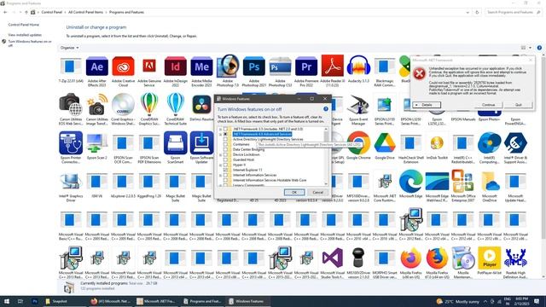Click All Control Panel Items breadcrumb
546x307 pixels.
85,12
